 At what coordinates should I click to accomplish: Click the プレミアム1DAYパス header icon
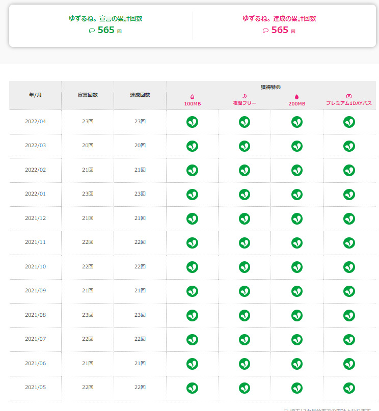click(349, 96)
